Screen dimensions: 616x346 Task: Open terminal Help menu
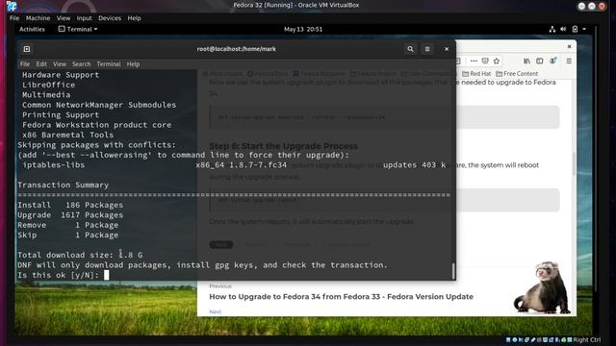point(133,64)
